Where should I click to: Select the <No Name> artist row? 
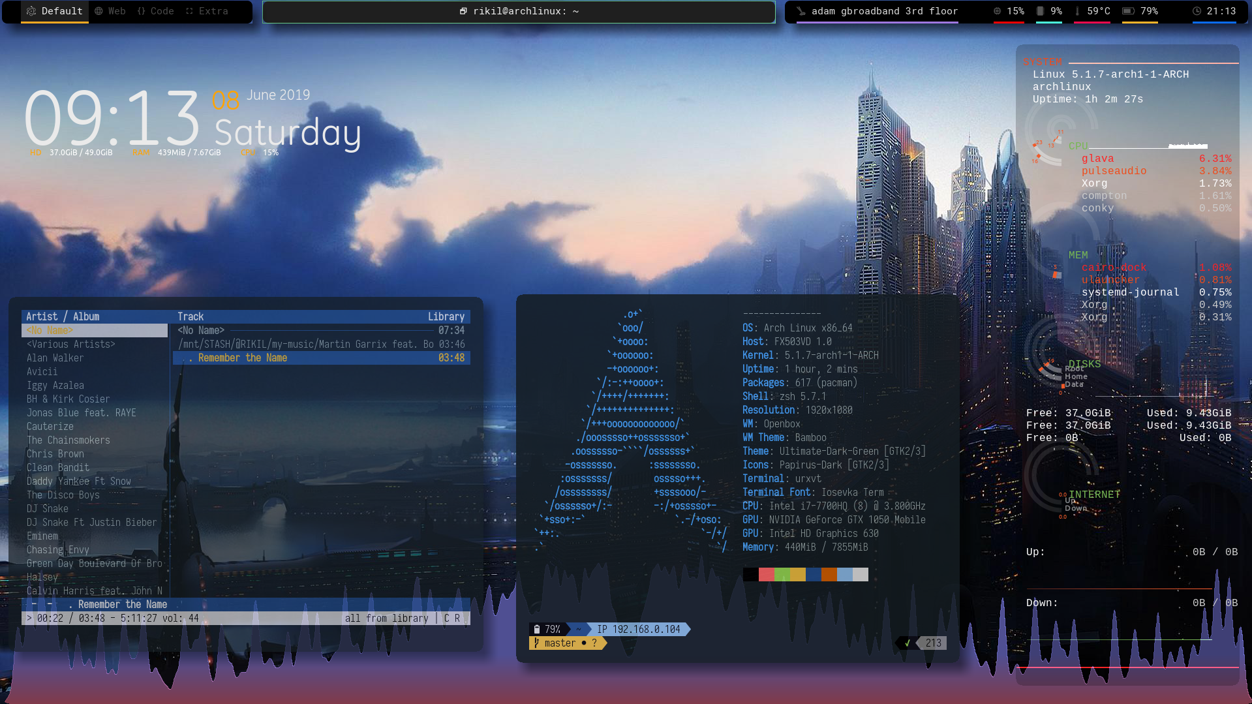coord(95,330)
